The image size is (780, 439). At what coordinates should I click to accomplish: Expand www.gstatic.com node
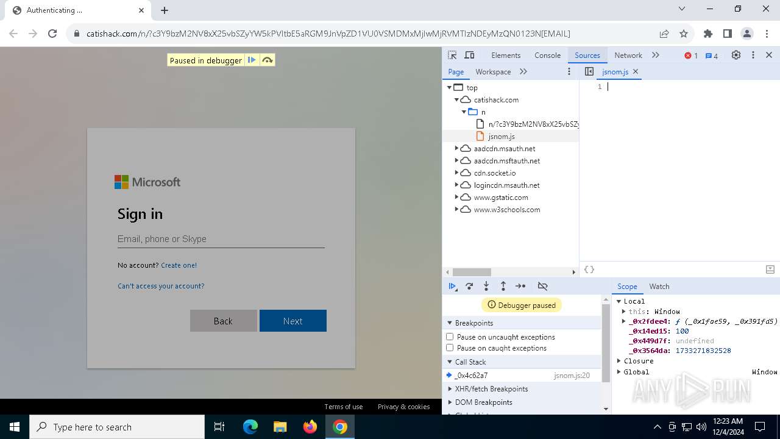456,197
